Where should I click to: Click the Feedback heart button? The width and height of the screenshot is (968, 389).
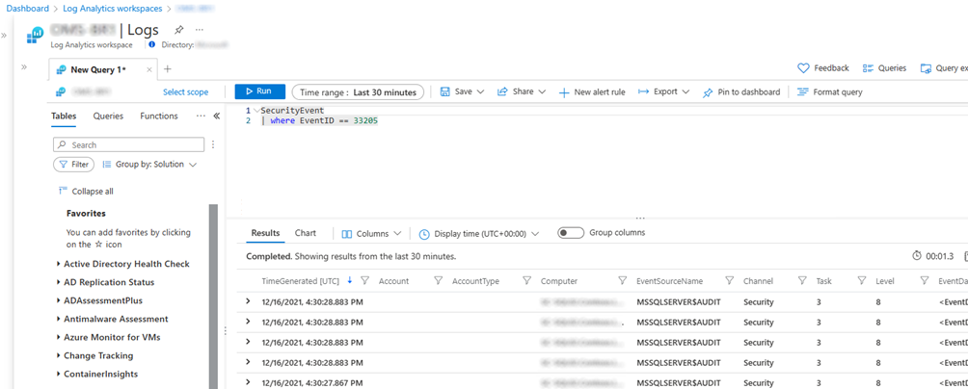823,68
